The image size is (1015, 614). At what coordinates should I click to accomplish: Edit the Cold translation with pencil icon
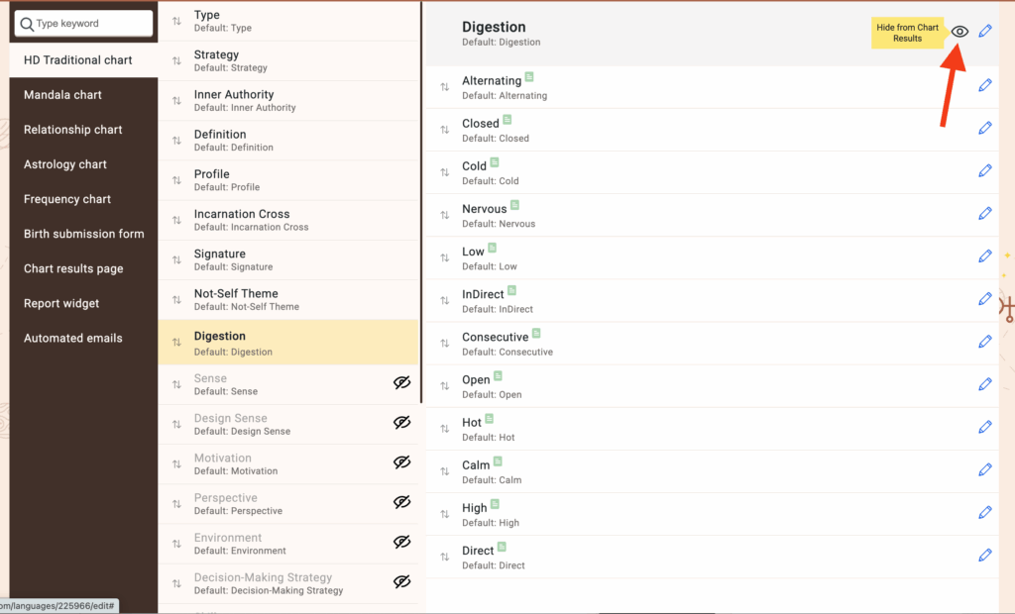pyautogui.click(x=984, y=171)
